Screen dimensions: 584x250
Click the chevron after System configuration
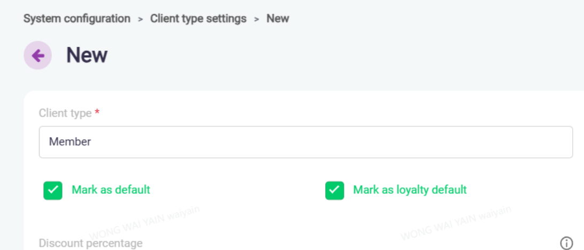[x=140, y=19]
